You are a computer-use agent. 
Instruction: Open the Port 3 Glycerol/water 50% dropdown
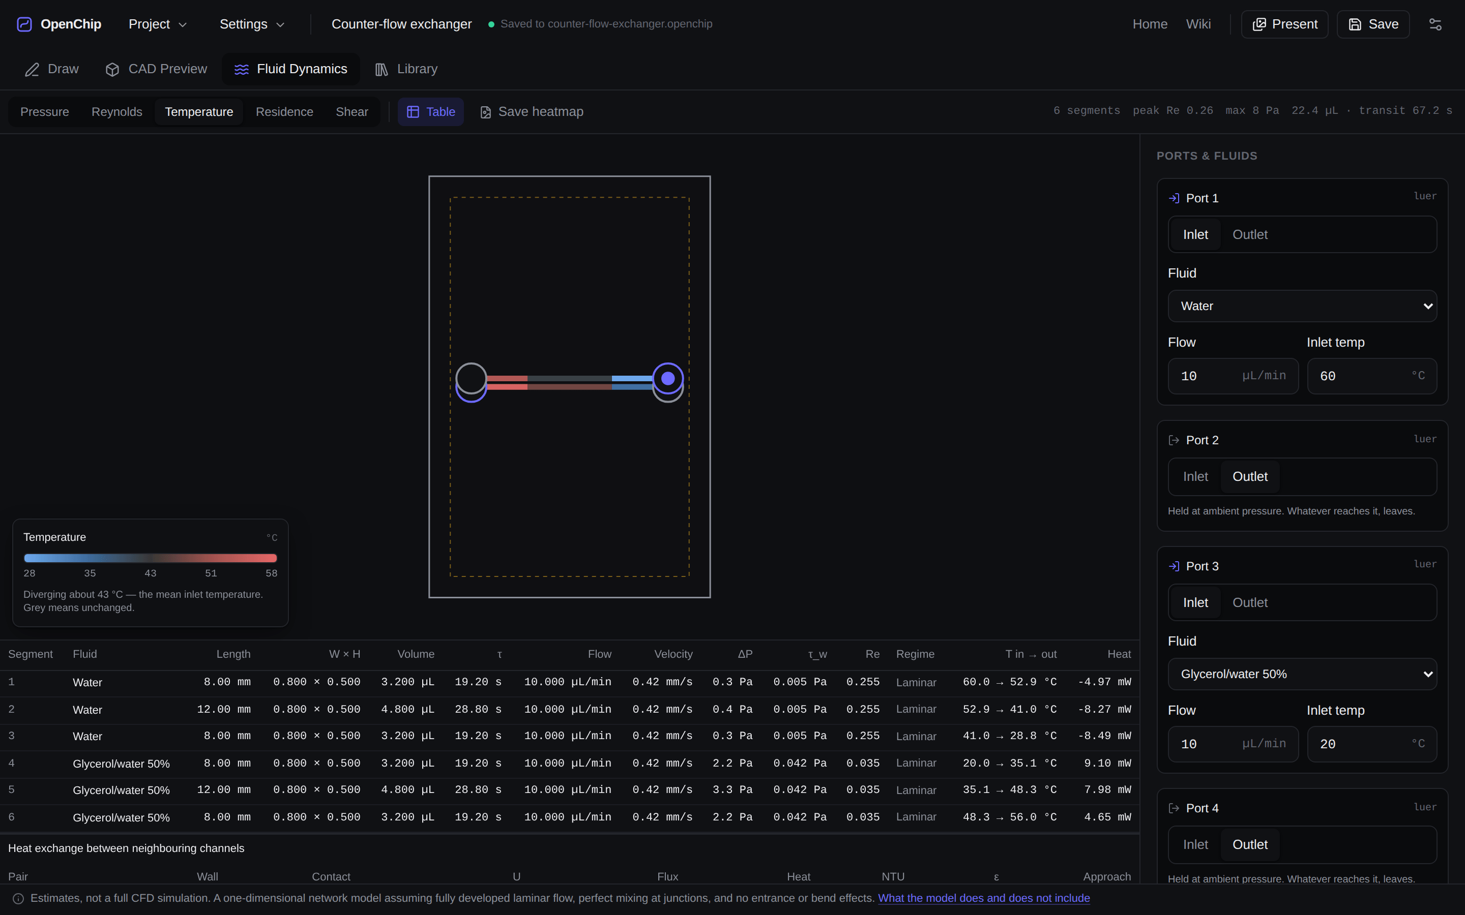[1302, 674]
